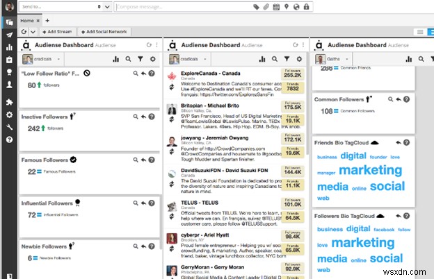Click help icon on Friends Bio TagCloud

point(406,142)
